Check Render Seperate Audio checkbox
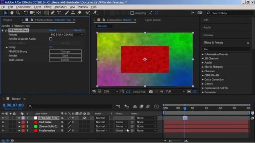The width and height of the screenshot is (255, 143). (51, 39)
